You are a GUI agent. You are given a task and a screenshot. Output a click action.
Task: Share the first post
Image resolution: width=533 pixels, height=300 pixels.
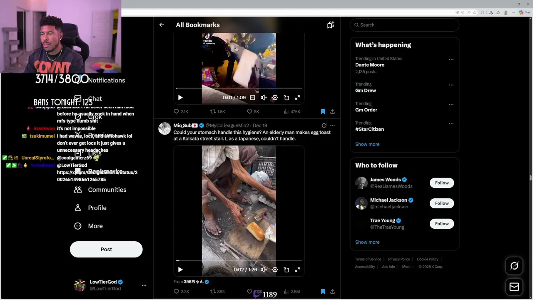(332, 112)
